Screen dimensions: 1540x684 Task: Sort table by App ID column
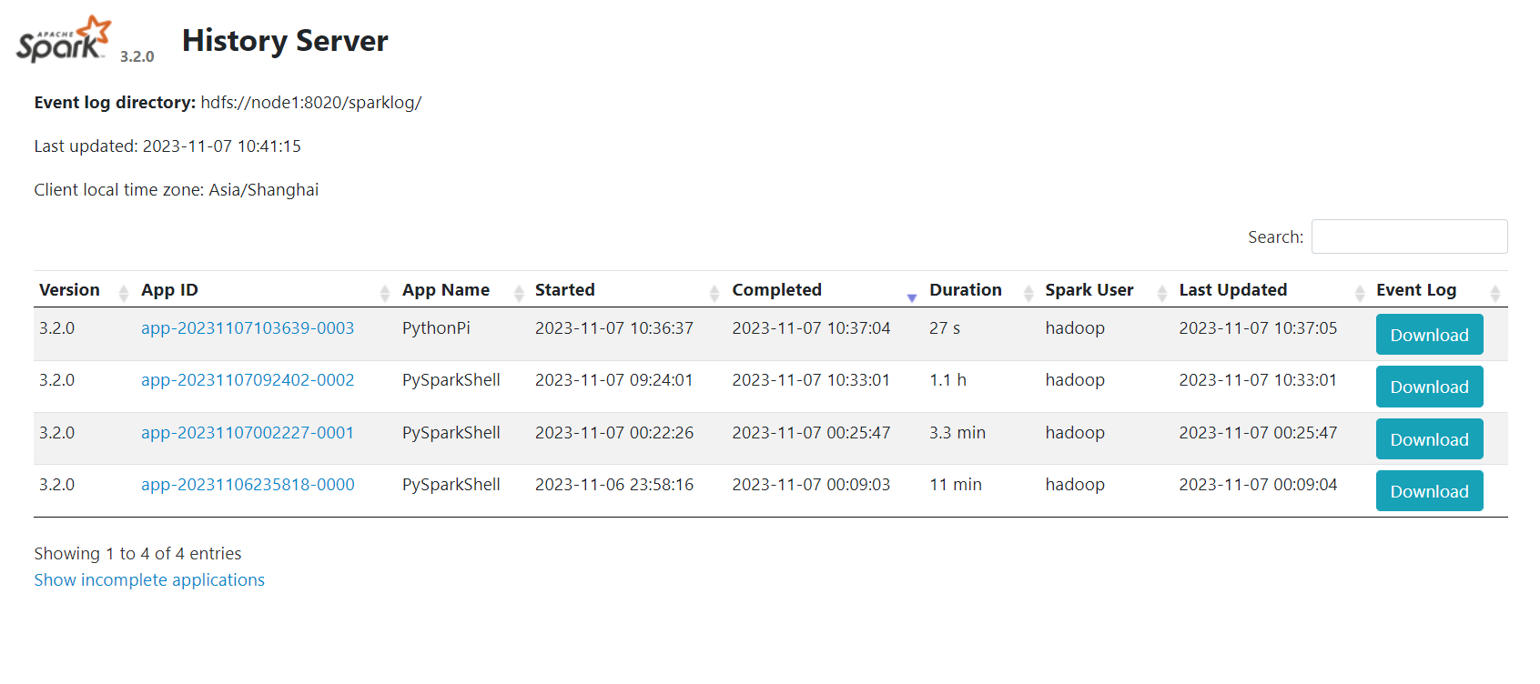tap(170, 290)
